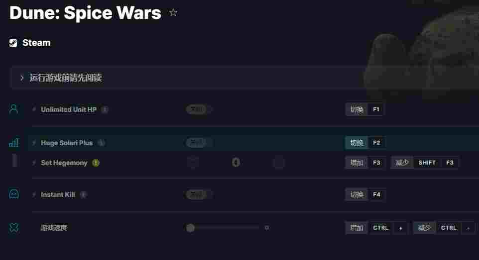This screenshot has height=260, width=479.
Task: Click warning icon next to Set Hegemony
Action: click(x=96, y=163)
